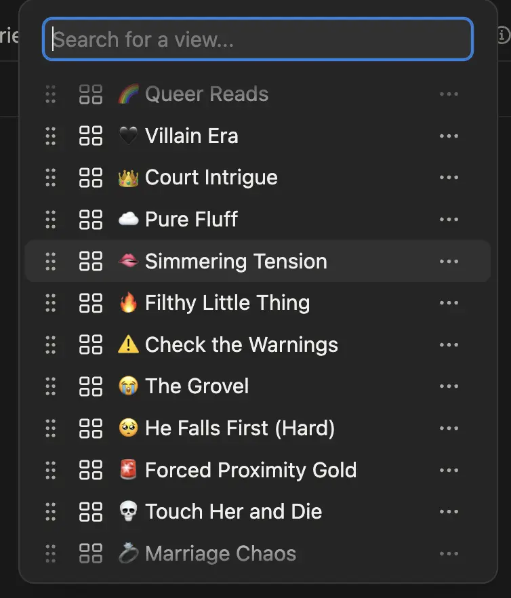Open the Villain Era view
511x598 pixels.
point(192,136)
